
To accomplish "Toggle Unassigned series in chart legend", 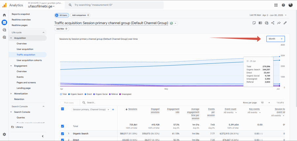I will (125, 94).
